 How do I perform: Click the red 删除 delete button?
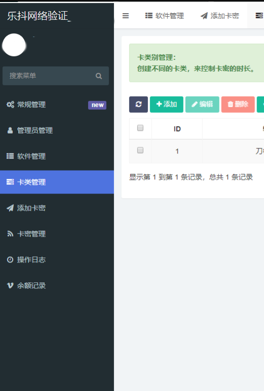click(x=238, y=105)
